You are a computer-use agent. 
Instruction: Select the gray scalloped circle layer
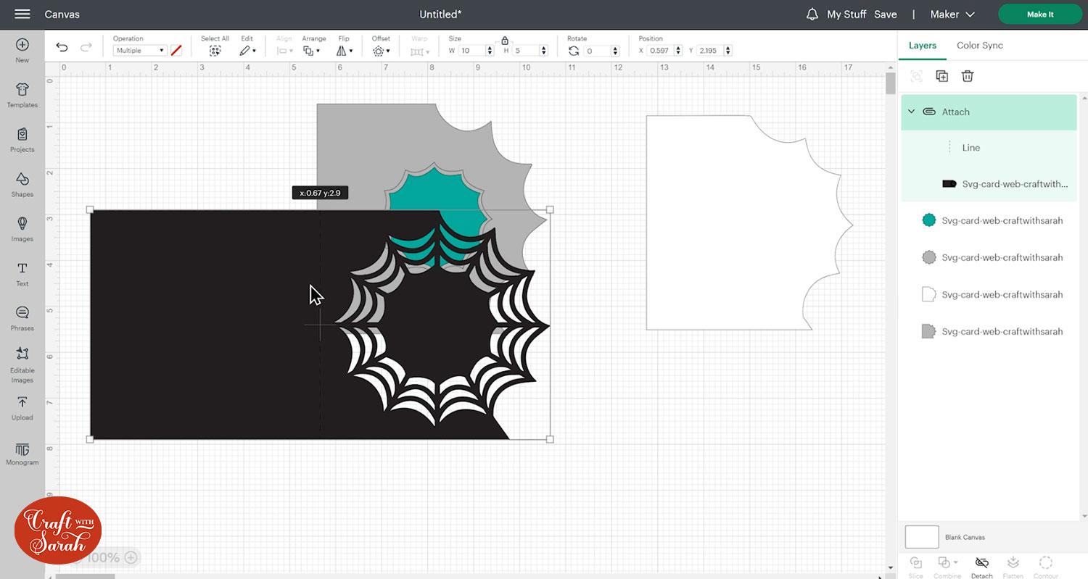coord(989,257)
